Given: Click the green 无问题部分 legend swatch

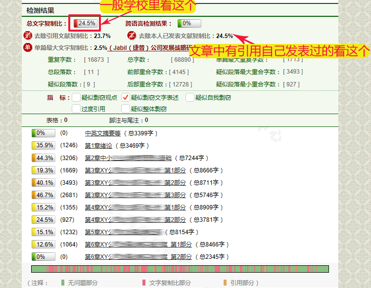Looking at the screenshot, I should tap(63, 283).
